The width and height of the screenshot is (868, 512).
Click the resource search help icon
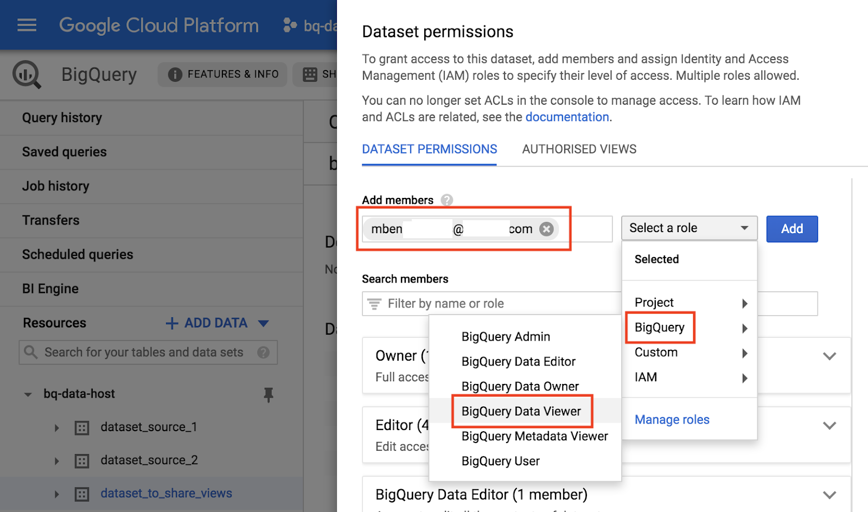[264, 353]
